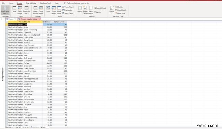Start the Report Wizard
Image resolution: width=222 pixels, height=129 pixels.
tap(100, 8)
